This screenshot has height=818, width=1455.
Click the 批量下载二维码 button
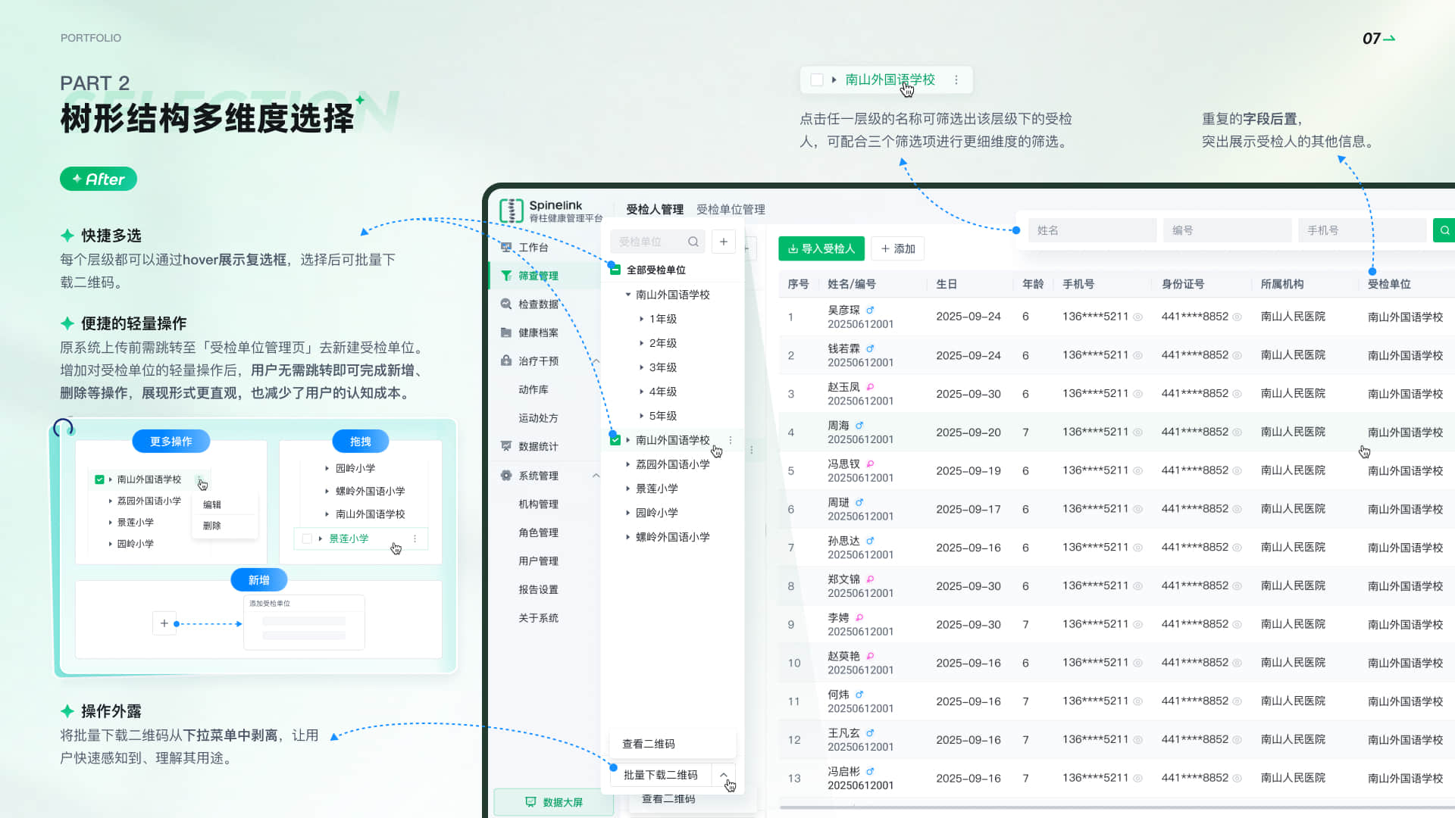pos(660,775)
